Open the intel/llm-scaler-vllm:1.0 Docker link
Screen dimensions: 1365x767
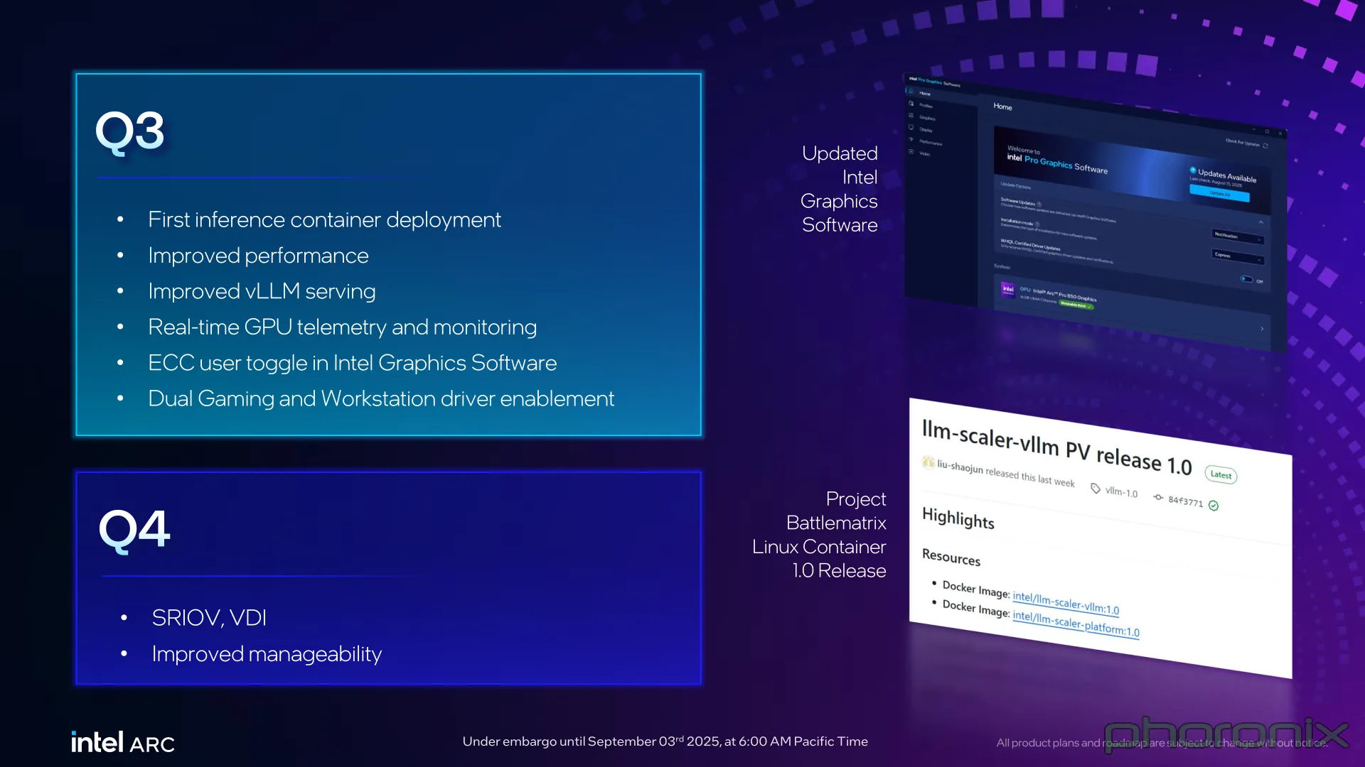click(1065, 603)
